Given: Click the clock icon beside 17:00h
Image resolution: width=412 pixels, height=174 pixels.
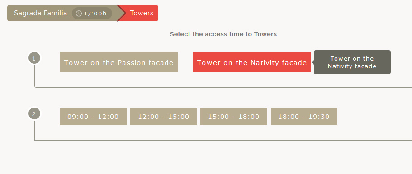Looking at the screenshot, I should point(79,14).
